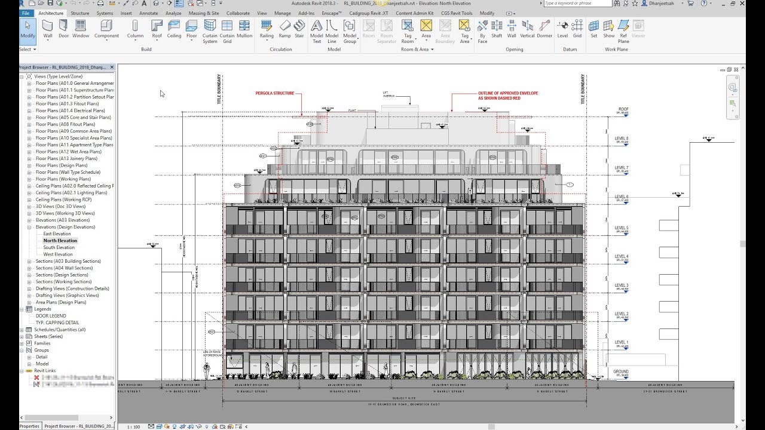765x430 pixels.
Task: Select the Grid tool
Action: tap(577, 28)
